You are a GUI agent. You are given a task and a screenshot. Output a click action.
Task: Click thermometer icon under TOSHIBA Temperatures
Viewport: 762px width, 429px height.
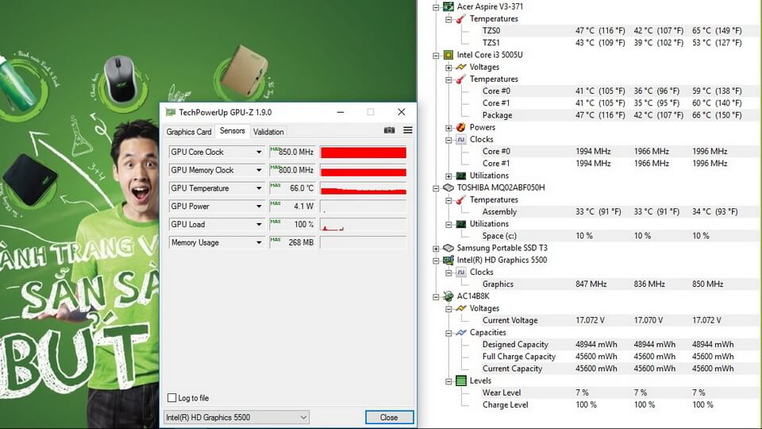pyautogui.click(x=460, y=200)
